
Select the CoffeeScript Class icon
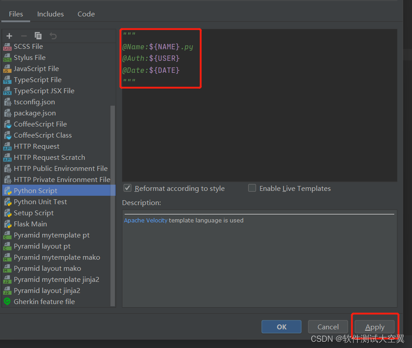[8, 135]
